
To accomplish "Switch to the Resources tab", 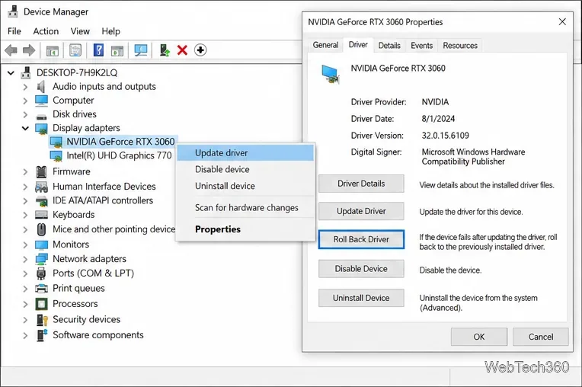I will coord(460,45).
